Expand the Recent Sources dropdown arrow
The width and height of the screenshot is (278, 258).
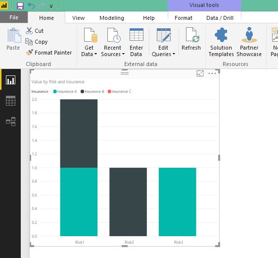(123, 54)
